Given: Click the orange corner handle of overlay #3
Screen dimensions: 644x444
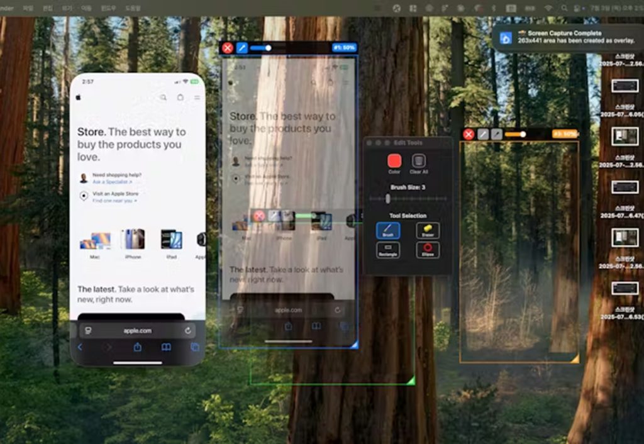Looking at the screenshot, I should pos(575,359).
